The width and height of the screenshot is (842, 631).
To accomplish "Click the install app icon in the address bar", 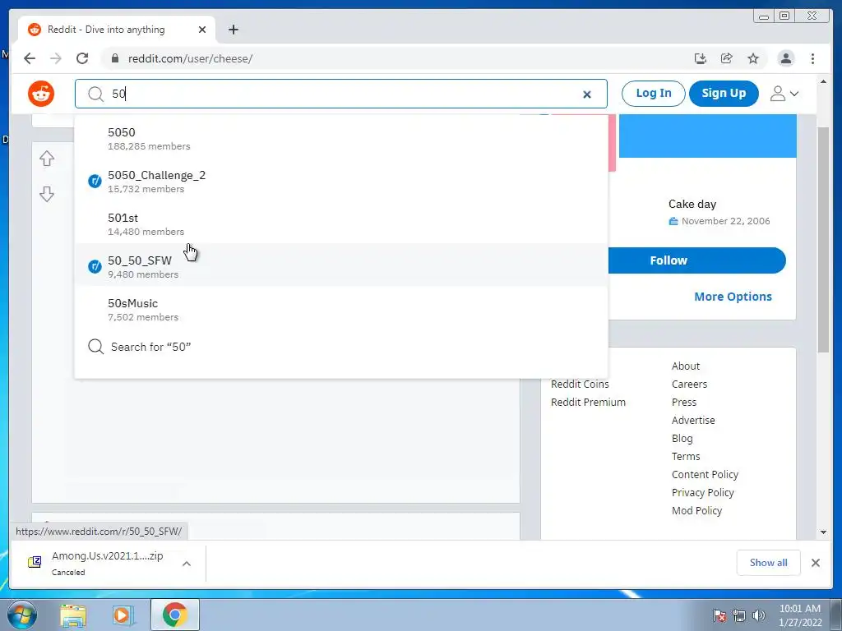I will [x=701, y=58].
